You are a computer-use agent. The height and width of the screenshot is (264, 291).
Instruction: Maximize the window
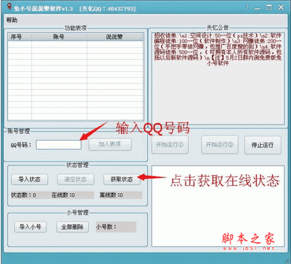269,7
